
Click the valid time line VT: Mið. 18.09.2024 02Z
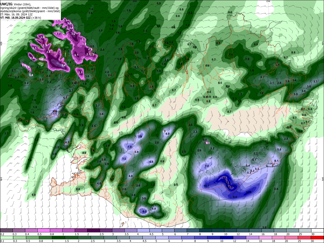pos(16,18)
